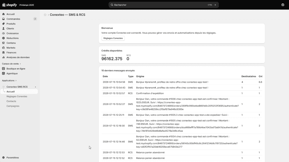Click RCS credits value 0

click(x=128, y=59)
